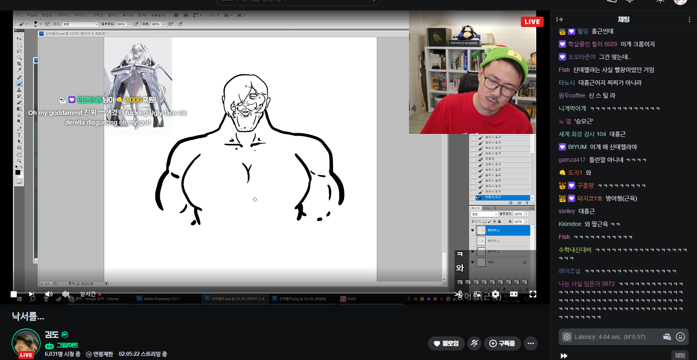Viewport: 697px width, 360px height.
Task: Select the Type tool
Action: point(19,135)
